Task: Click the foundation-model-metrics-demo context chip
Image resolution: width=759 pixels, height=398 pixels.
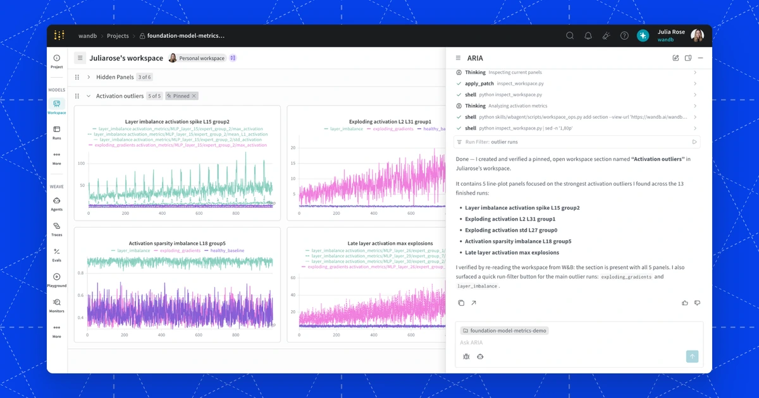Action: pyautogui.click(x=504, y=330)
